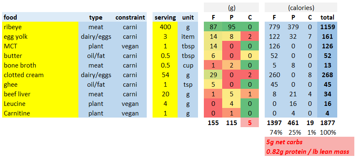Select the total calories sum 1877
This screenshot has width=356, height=158.
tap(327, 123)
